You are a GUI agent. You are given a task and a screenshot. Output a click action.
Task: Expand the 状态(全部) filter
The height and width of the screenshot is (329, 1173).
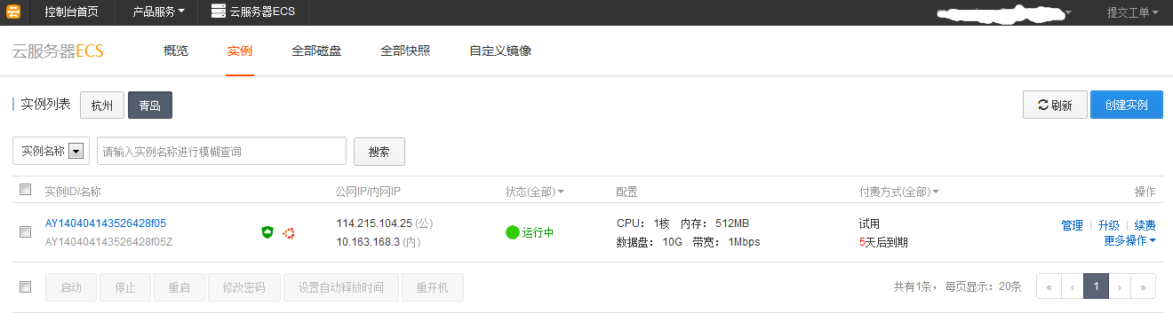(x=535, y=192)
